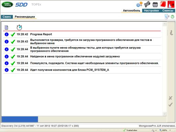The image size is (176, 132).
Task: Click info icon for Progress Report row
Action: pyautogui.click(x=7, y=34)
